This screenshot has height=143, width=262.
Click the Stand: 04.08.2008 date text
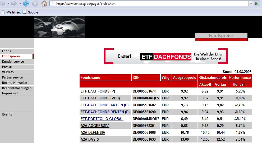pos(237,72)
